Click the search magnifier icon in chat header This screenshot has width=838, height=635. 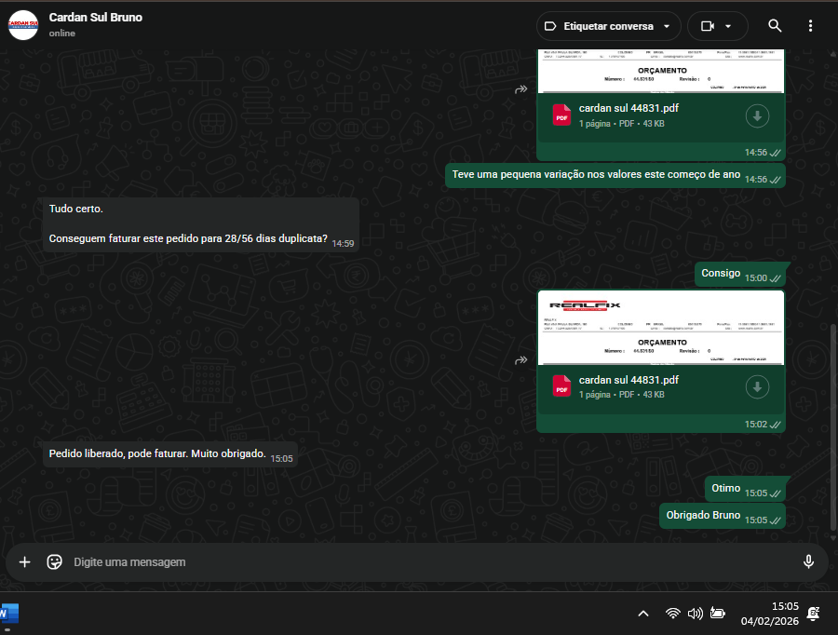tap(775, 26)
